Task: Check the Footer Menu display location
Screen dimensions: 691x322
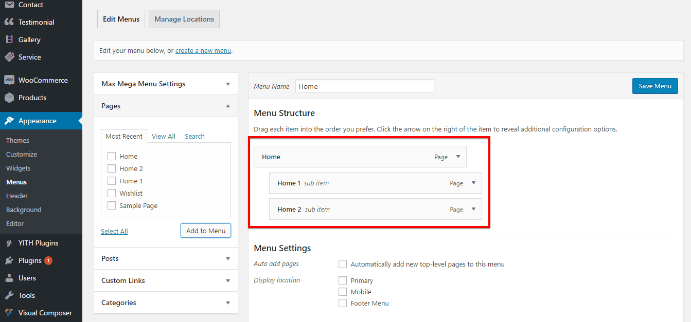Action: pos(343,303)
